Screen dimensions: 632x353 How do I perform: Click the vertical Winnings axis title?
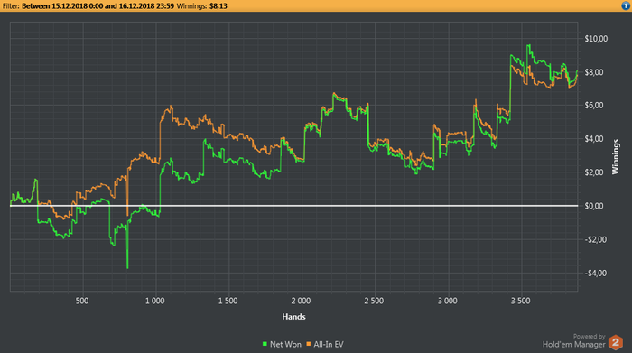616,157
